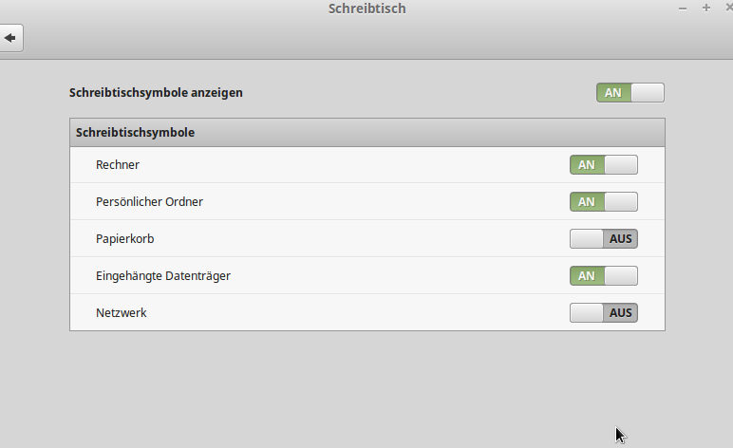Click the empty toolbar area beside back button
The image size is (733, 448).
374,38
